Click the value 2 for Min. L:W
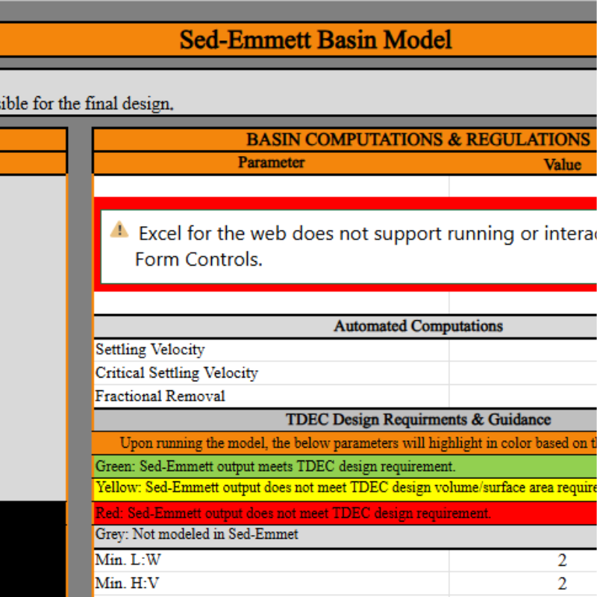Viewport: 597px width, 597px height. click(562, 560)
